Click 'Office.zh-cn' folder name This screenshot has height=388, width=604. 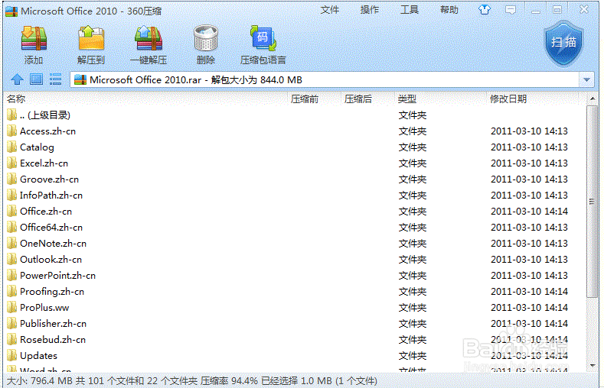pos(46,212)
